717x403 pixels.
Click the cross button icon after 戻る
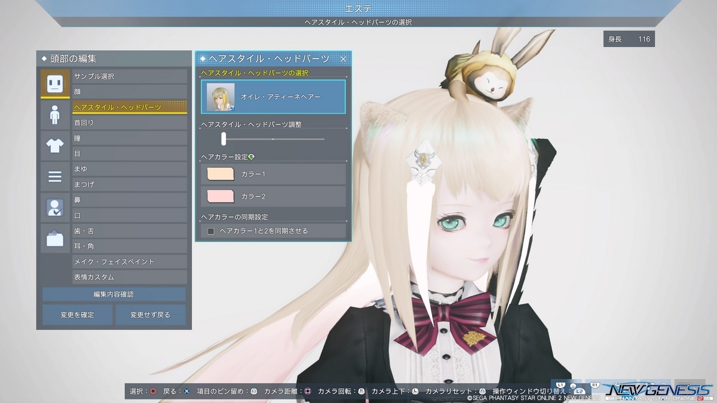187,392
